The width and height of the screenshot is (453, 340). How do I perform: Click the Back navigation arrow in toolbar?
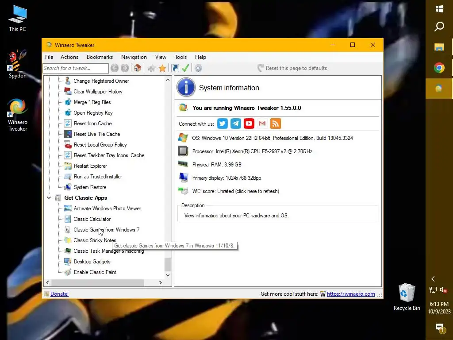click(x=115, y=68)
